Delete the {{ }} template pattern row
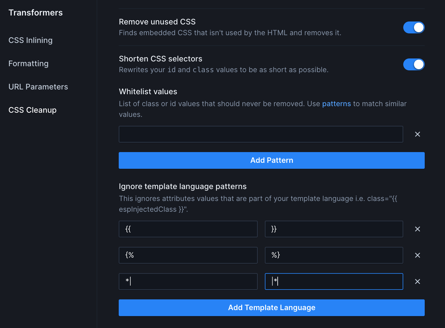This screenshot has width=445, height=328. pos(418,229)
